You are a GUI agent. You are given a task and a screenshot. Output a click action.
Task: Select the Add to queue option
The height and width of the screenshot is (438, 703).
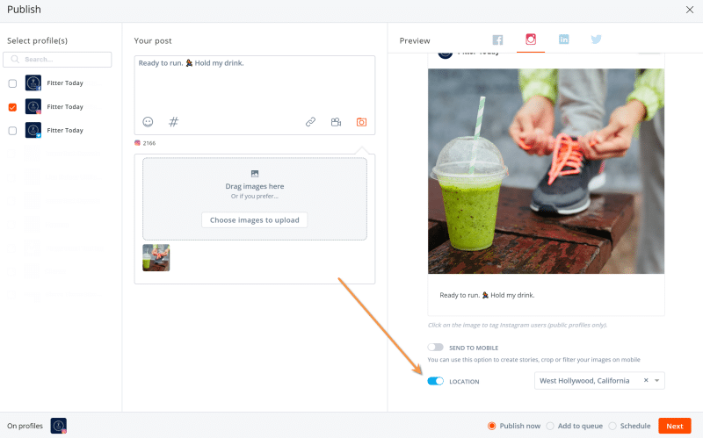pyautogui.click(x=550, y=426)
